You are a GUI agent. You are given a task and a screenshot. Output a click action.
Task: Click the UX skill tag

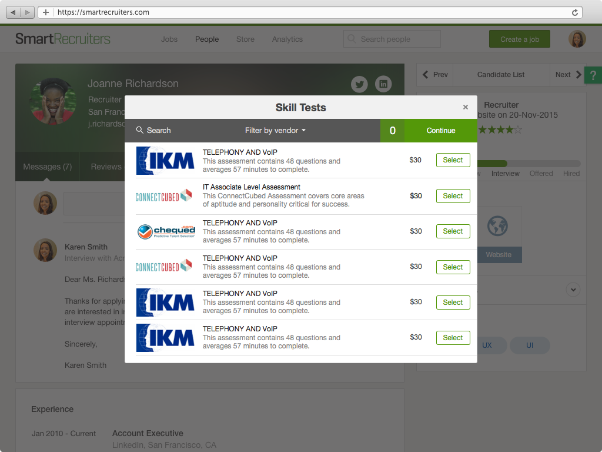coord(487,345)
